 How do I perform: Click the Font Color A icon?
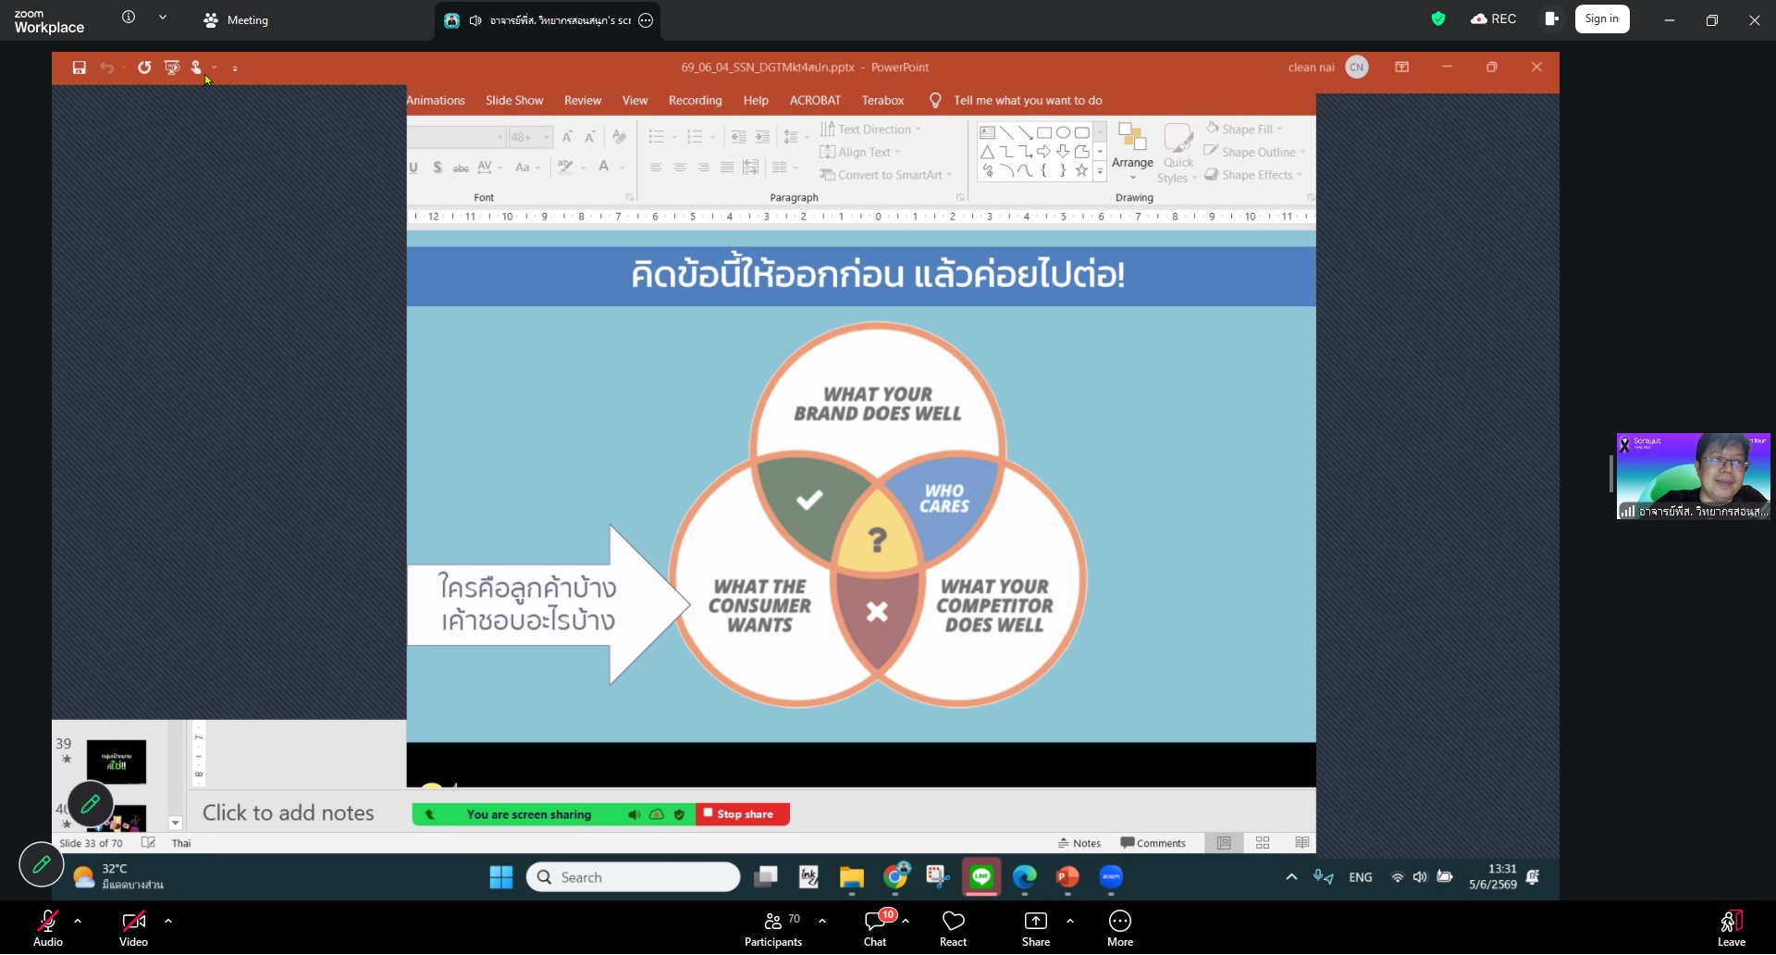tap(604, 167)
